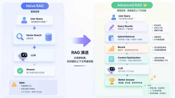175x98 pixels.
Task: Click the 'RAG 演进' center heading
Action: pos(80,53)
